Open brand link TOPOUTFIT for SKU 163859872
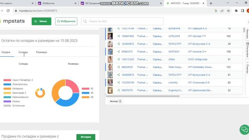The height and width of the screenshot is (140, 249). click(175, 44)
